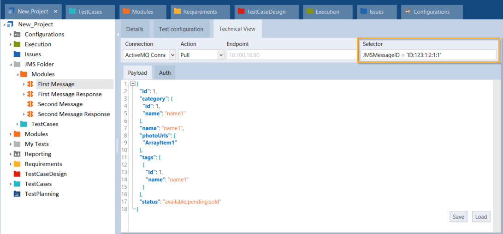Click the Selector input field
503x234 pixels.
coord(428,55)
